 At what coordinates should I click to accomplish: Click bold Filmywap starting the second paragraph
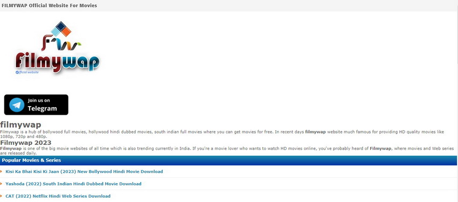click(11, 148)
